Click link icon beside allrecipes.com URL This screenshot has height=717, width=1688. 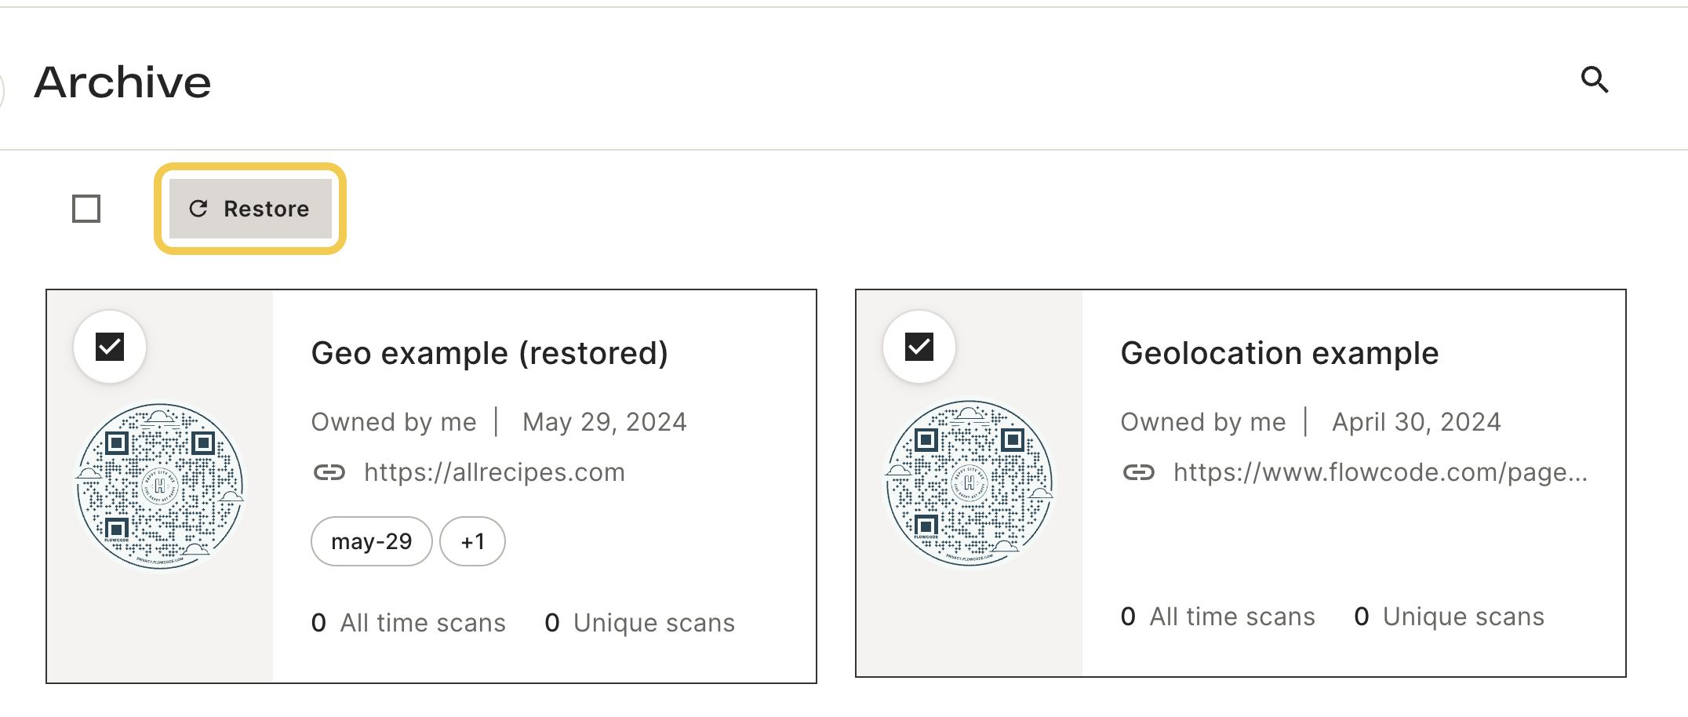point(329,472)
